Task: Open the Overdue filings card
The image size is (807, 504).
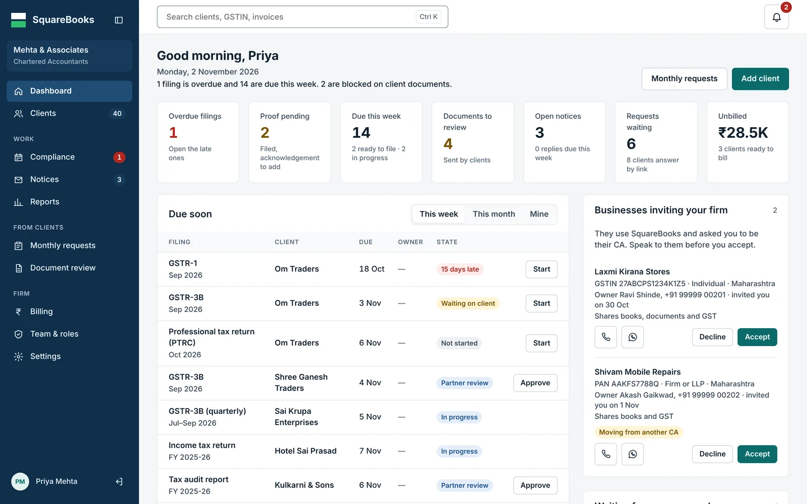Action: (198, 142)
